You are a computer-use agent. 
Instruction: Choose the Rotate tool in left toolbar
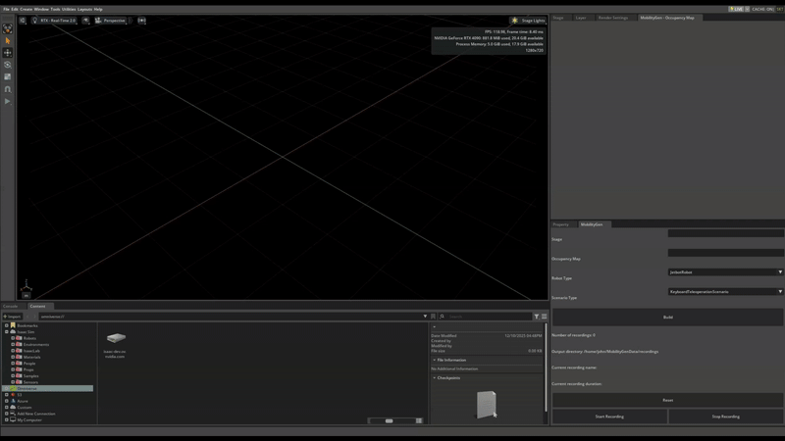[8, 65]
